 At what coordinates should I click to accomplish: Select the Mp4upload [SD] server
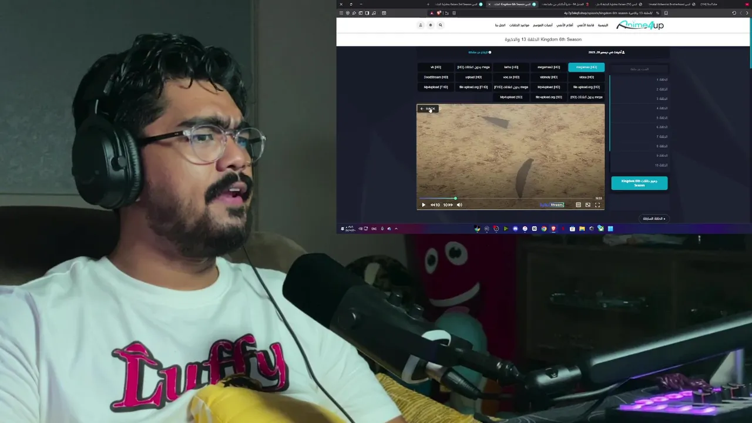point(511,97)
